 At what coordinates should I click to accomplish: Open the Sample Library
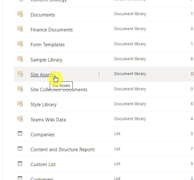pyautogui.click(x=46, y=60)
